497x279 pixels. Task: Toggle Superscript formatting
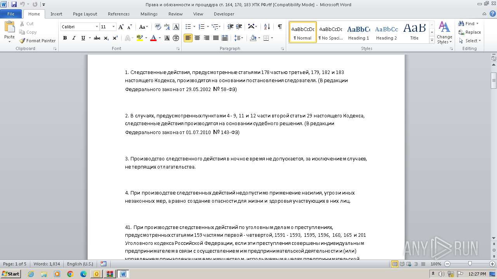tap(115, 38)
